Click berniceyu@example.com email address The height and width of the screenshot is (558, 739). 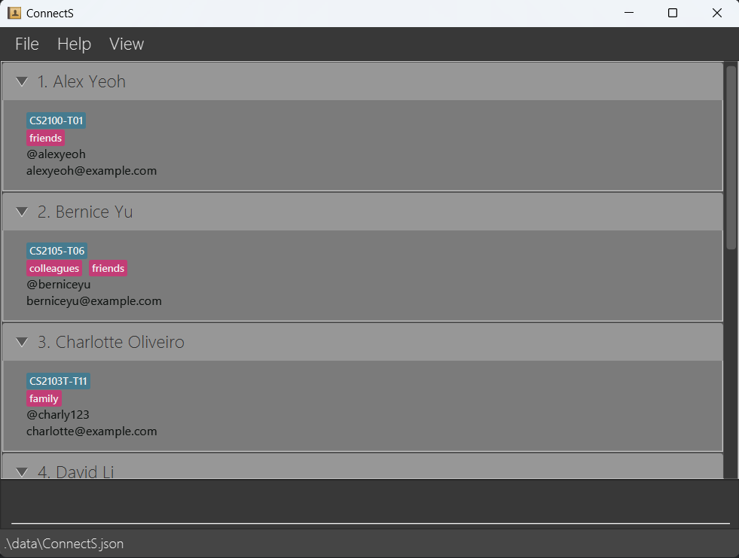(94, 301)
